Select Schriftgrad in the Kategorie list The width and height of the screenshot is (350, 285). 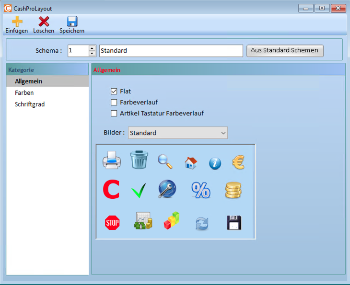[30, 104]
